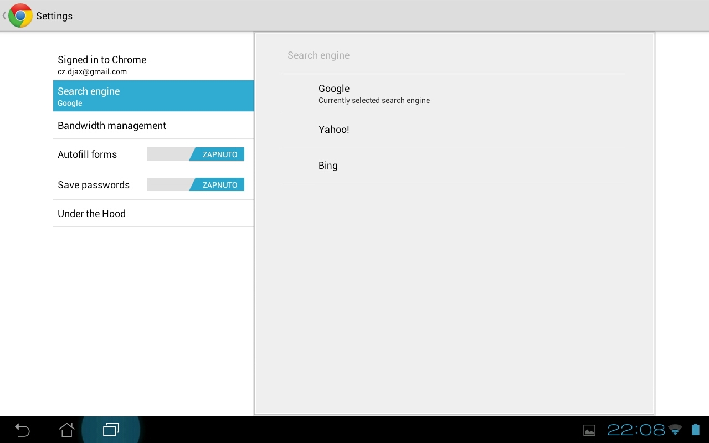Click the Chrome logo icon
Viewport: 709px width, 443px height.
pyautogui.click(x=20, y=15)
